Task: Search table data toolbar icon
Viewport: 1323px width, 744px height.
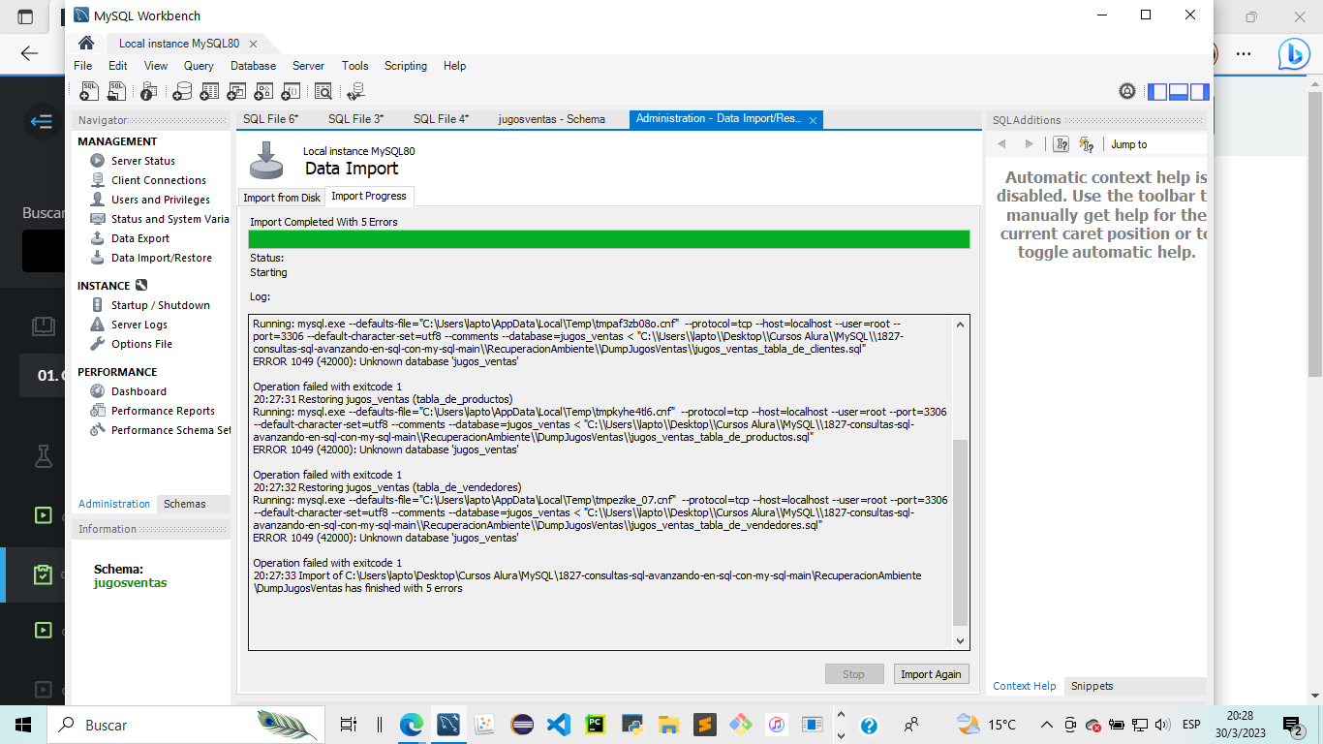Action: [x=323, y=91]
